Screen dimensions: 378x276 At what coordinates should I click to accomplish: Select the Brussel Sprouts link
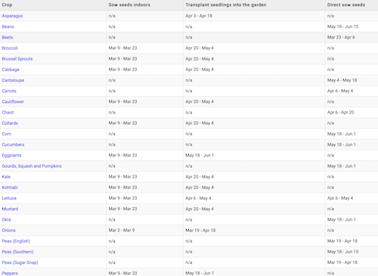pos(17,59)
